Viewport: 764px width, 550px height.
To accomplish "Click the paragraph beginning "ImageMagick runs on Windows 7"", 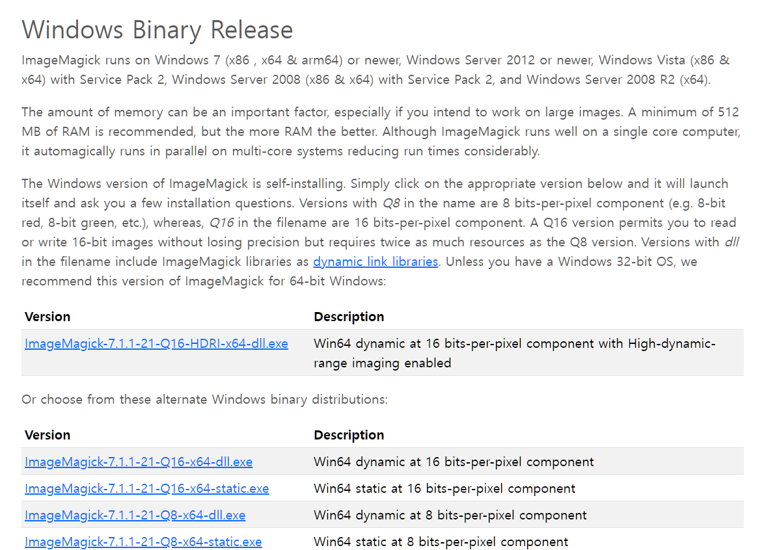I will 375,70.
